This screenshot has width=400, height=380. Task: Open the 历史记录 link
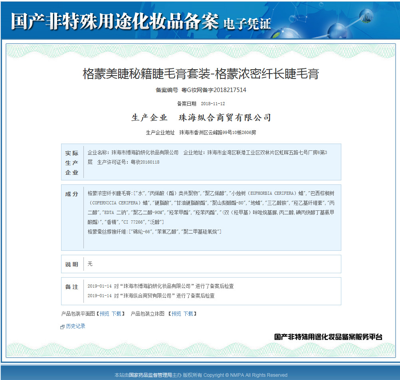pyautogui.click(x=75, y=326)
